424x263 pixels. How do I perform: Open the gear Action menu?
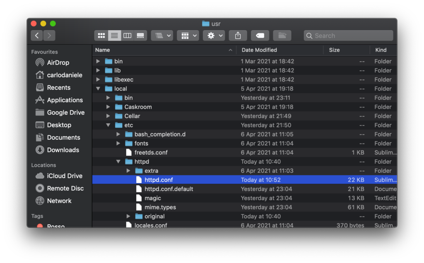coord(214,36)
